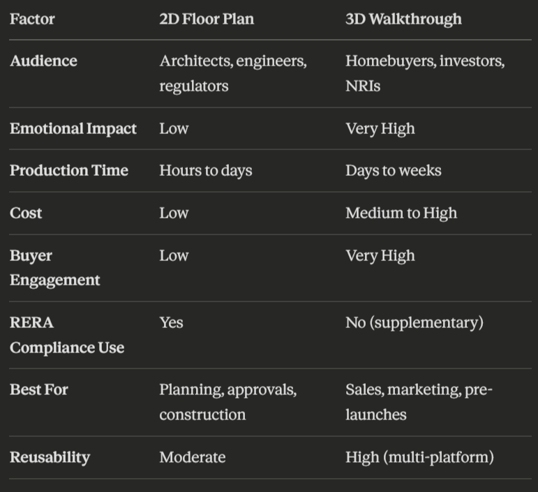Click the Sales, marketing, pre-launches cell
This screenshot has height=492, width=538.
tap(419, 402)
